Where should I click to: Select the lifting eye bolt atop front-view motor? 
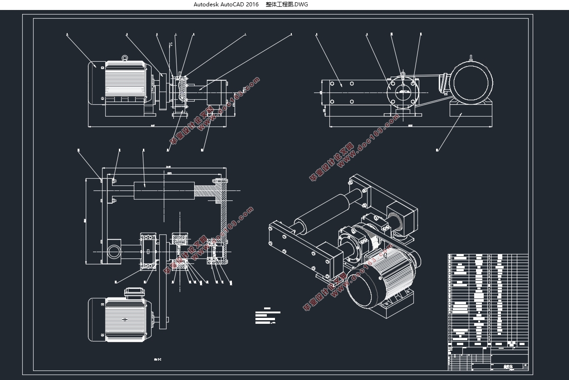[x=124, y=58]
